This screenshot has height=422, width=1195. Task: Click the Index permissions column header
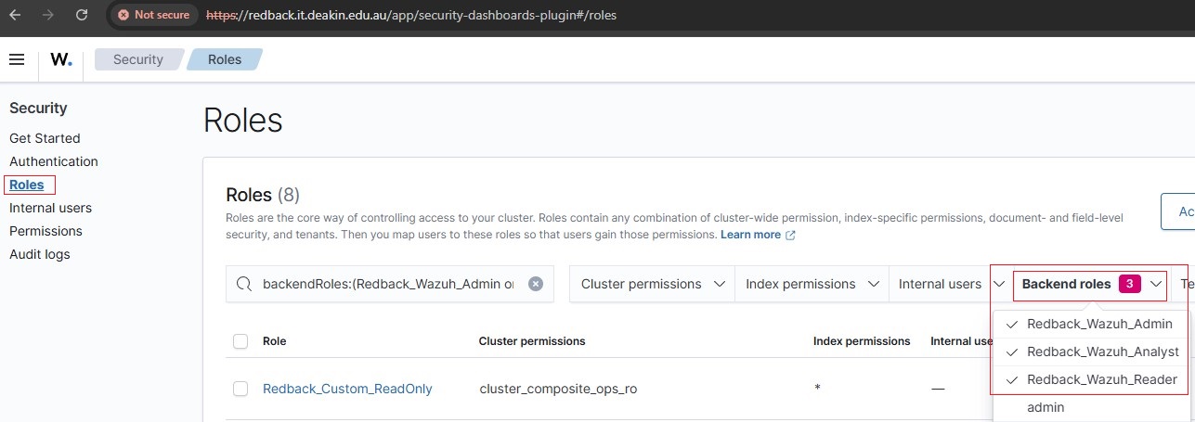[x=862, y=341]
